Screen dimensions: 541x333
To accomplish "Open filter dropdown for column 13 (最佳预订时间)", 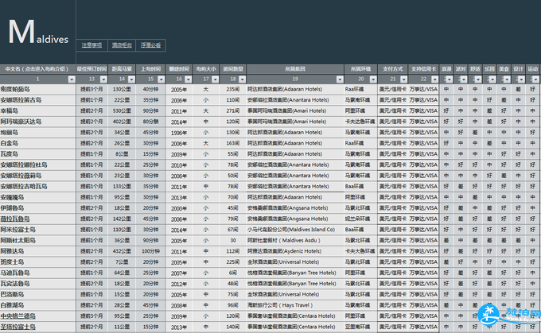I will 103,79.
